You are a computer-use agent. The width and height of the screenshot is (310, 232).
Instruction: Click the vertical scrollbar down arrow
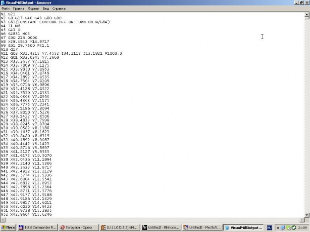point(307,215)
